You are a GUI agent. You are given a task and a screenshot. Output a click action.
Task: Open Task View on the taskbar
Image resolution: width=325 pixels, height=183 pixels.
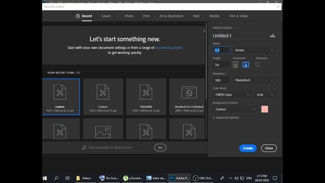click(x=68, y=178)
